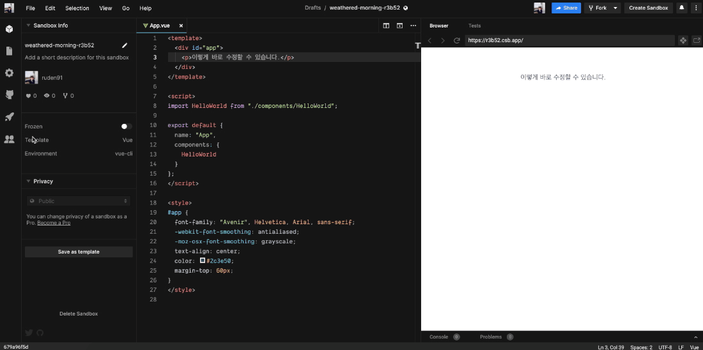The image size is (703, 350).
Task: Click Spaces: 2 in status bar
Action: click(641, 347)
